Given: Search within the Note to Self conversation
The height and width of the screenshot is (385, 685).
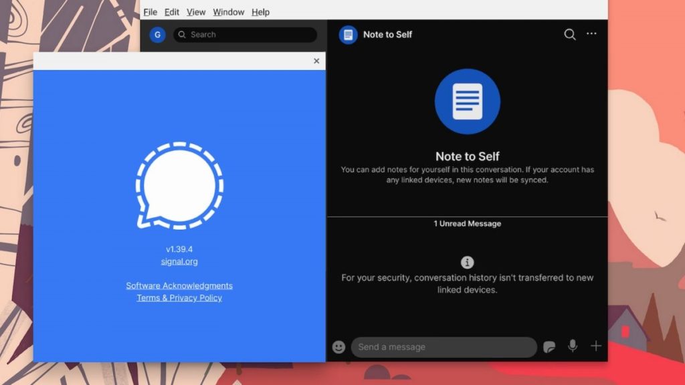Looking at the screenshot, I should (x=569, y=35).
